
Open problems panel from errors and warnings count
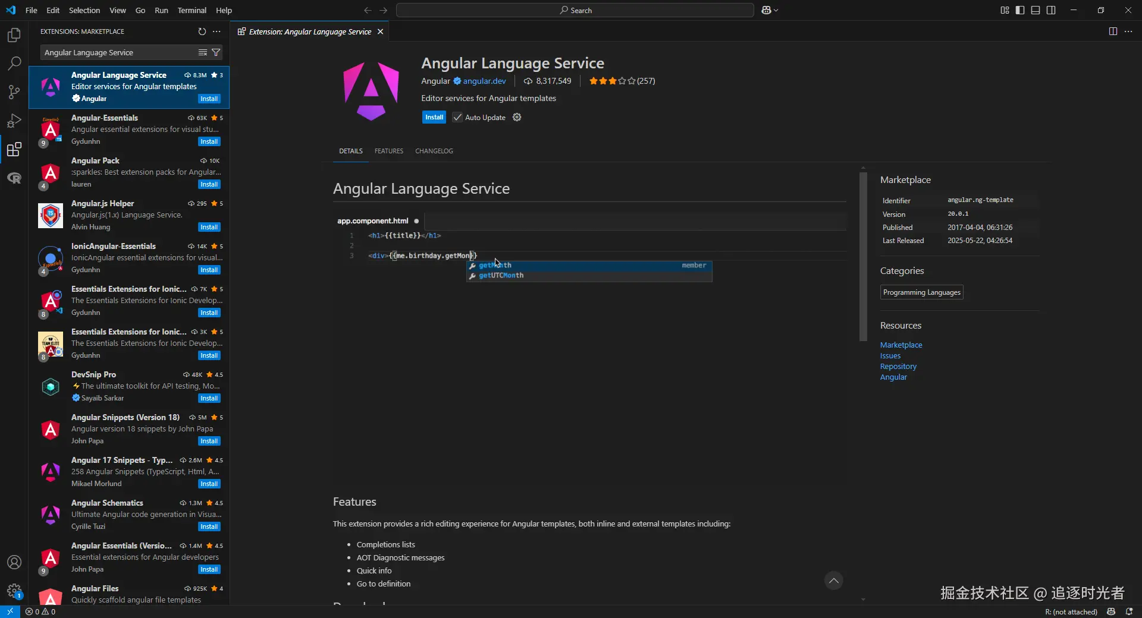(x=40, y=611)
